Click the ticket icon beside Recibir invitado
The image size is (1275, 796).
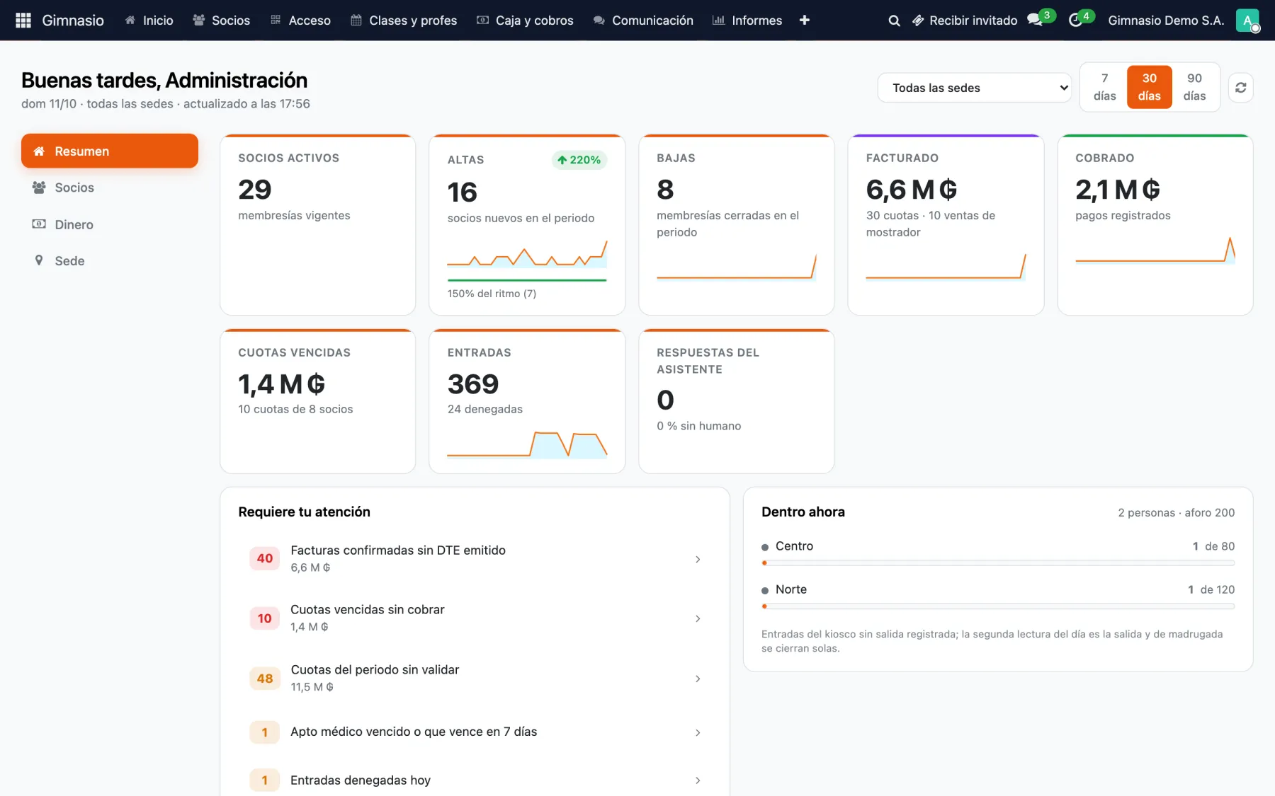point(917,21)
